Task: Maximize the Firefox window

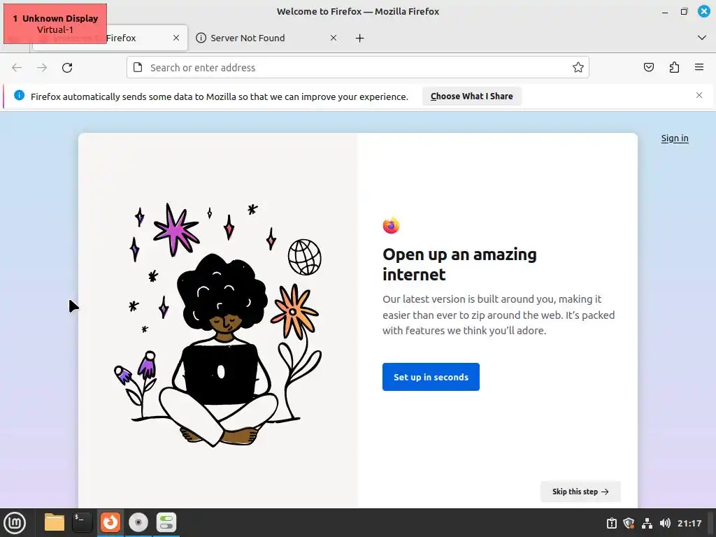Action: tap(684, 11)
